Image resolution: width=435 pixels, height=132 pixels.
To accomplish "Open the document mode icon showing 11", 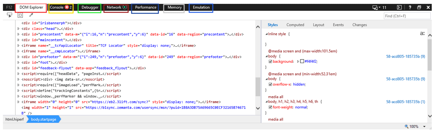I will pos(379,7).
